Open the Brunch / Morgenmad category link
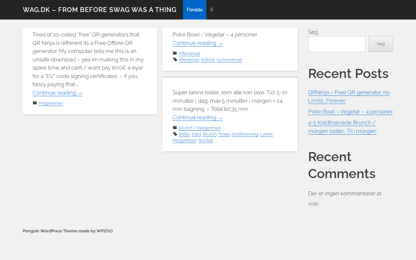This screenshot has height=260, width=416. click(200, 128)
